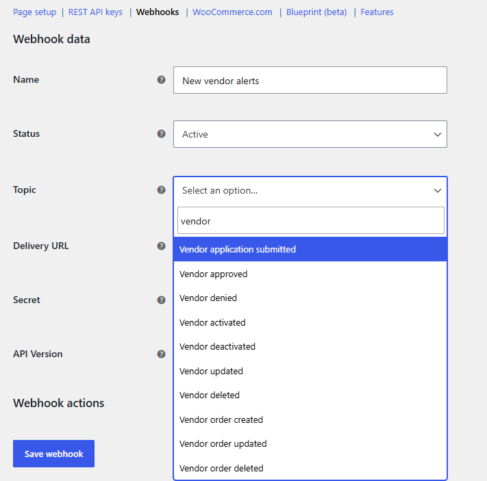Click the help icon next to Secret
Viewport: 487px width, 481px height.
tap(161, 300)
